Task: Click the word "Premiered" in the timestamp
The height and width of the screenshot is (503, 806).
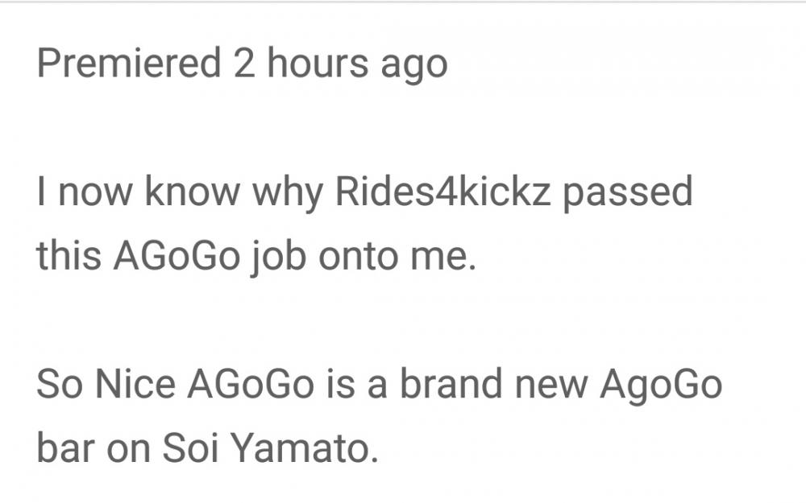Action: 128,64
